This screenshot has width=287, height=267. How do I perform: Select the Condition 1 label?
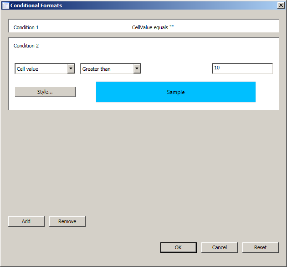tap(26, 27)
